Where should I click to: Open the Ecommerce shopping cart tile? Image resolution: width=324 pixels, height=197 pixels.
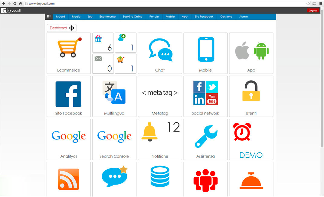click(x=69, y=53)
